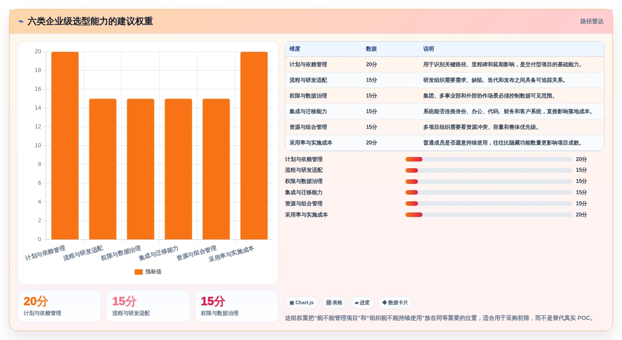The width and height of the screenshot is (622, 340).
Task: Click the 15分 value beside 集成与迁移能力 progress bar
Action: 581,192
